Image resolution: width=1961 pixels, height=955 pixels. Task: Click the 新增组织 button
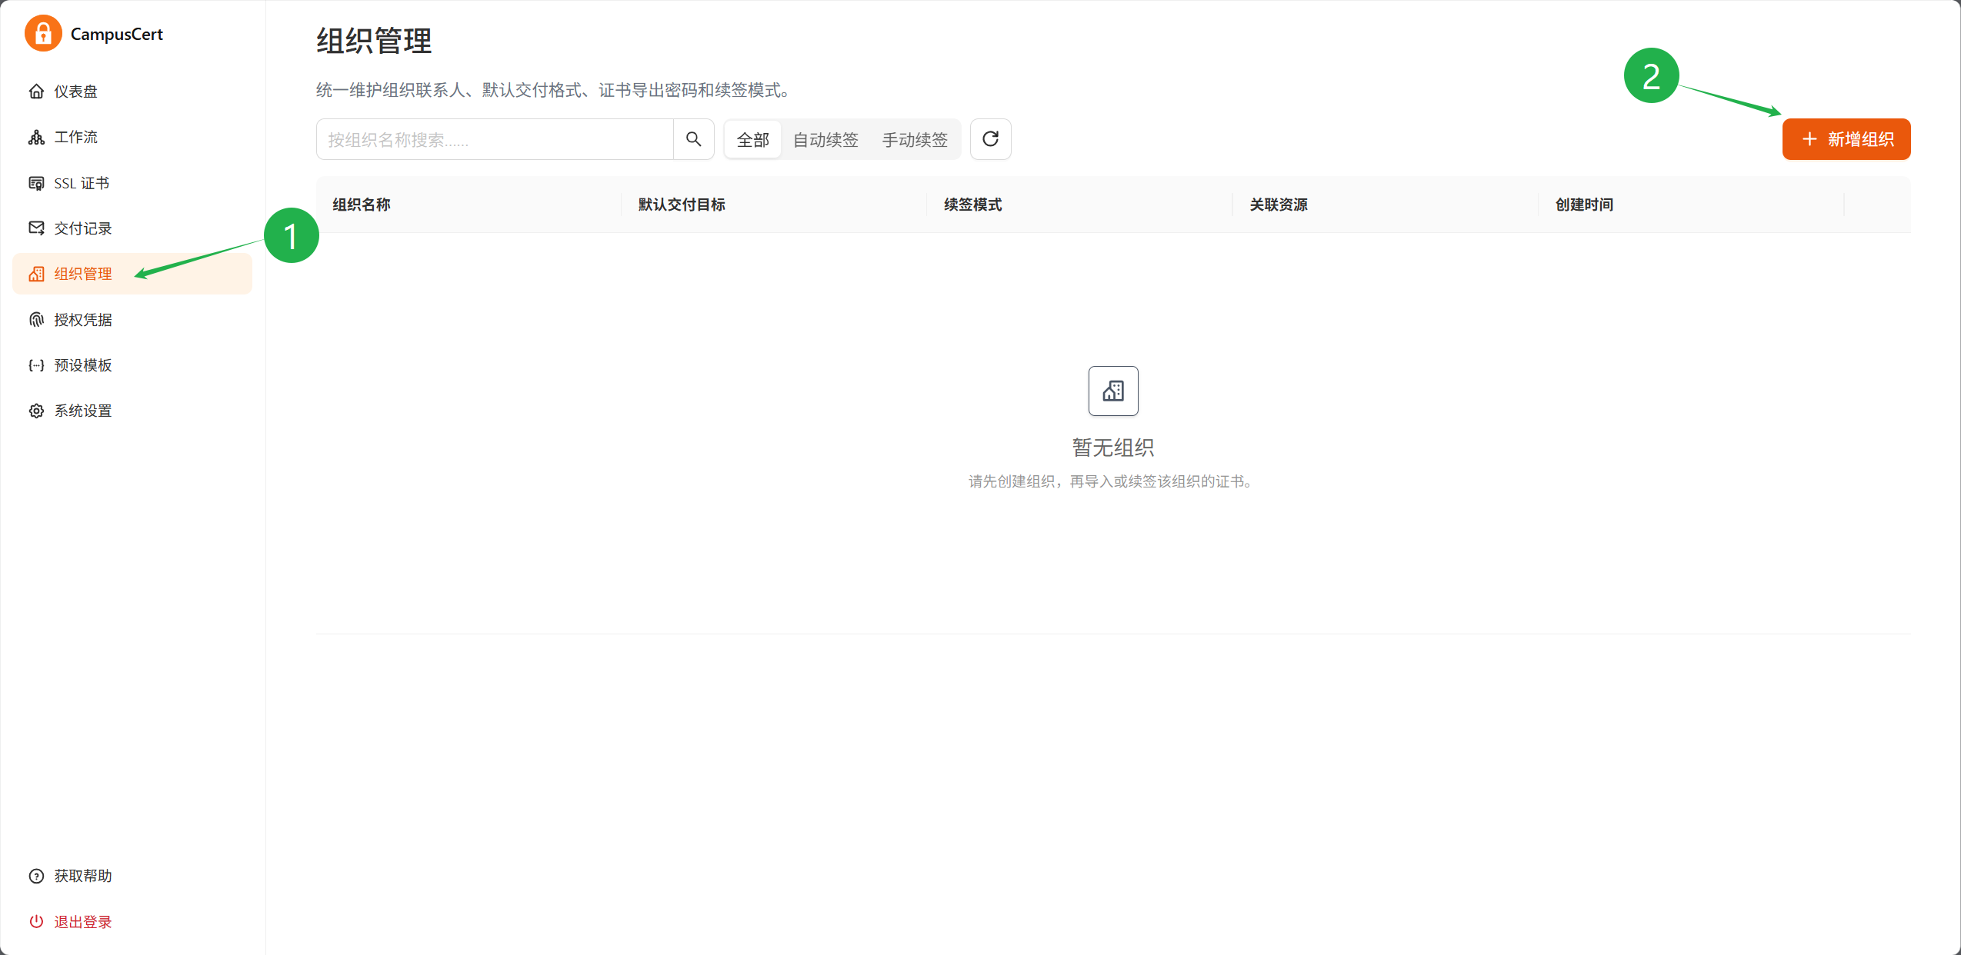[x=1846, y=139]
